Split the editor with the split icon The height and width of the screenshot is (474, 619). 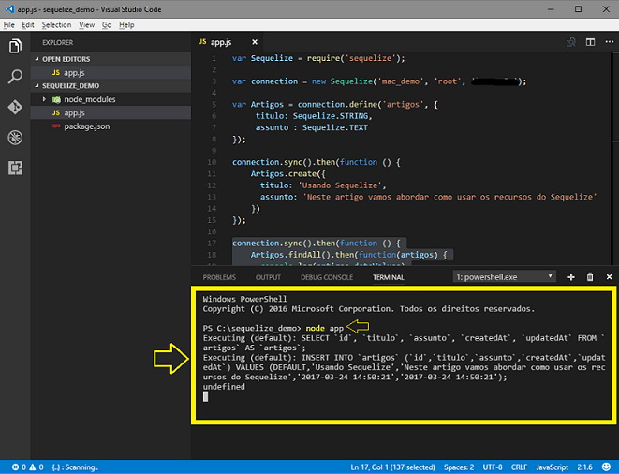pyautogui.click(x=590, y=42)
